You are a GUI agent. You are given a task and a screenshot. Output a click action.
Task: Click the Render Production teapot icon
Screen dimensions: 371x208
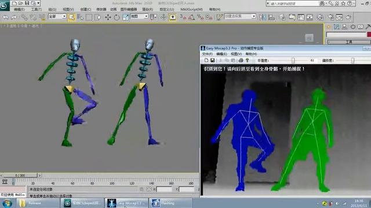[348, 17]
